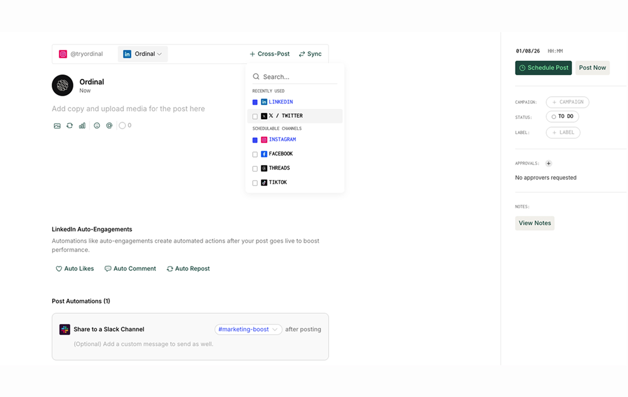Switch to the Ordinal LinkedIn tab
The image size is (628, 397).
tap(143, 54)
